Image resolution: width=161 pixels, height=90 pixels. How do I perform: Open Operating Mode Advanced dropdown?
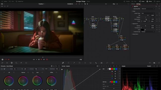pos(148,9)
